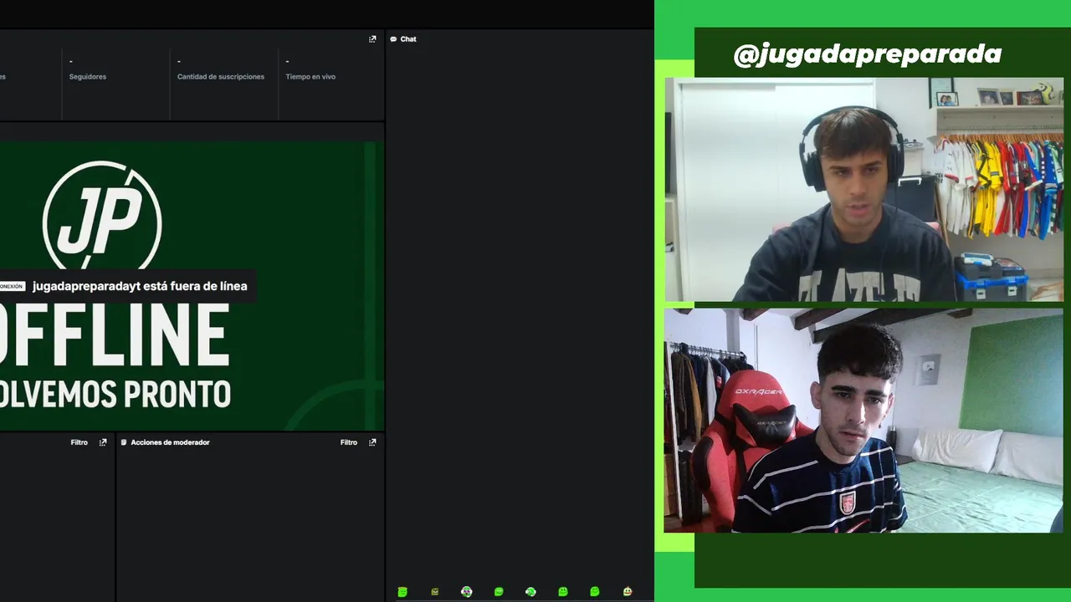This screenshot has width=1071, height=602.
Task: Pick the olive square emote in chat bar
Action: tap(435, 592)
